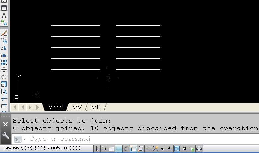Jump to last layout tab arrow

[38, 107]
